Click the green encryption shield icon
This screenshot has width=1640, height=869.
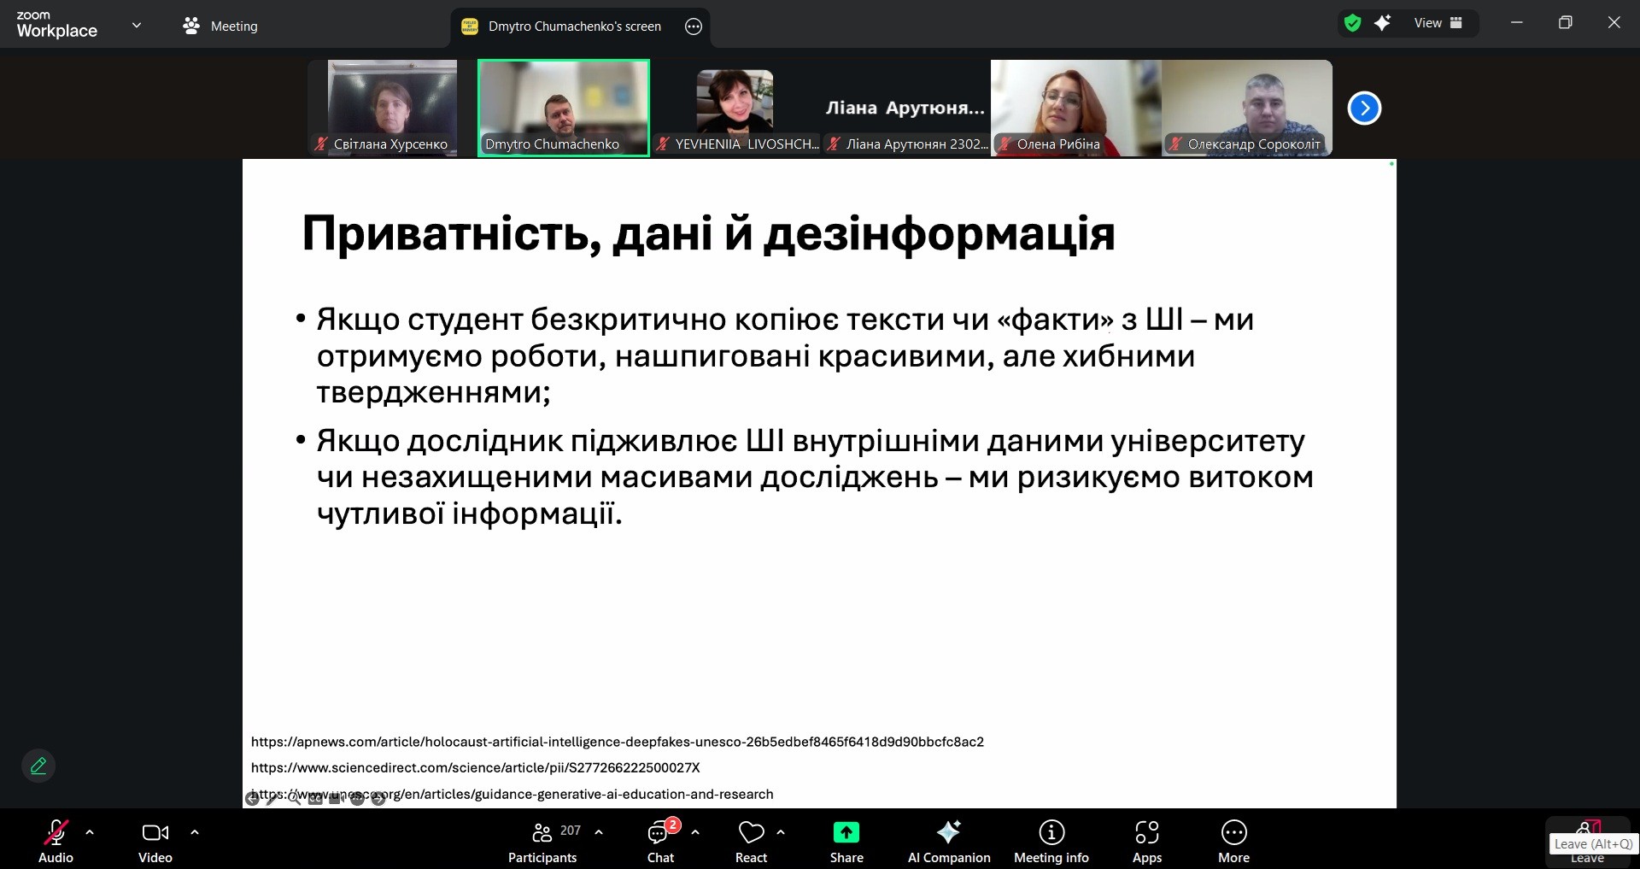click(x=1352, y=23)
